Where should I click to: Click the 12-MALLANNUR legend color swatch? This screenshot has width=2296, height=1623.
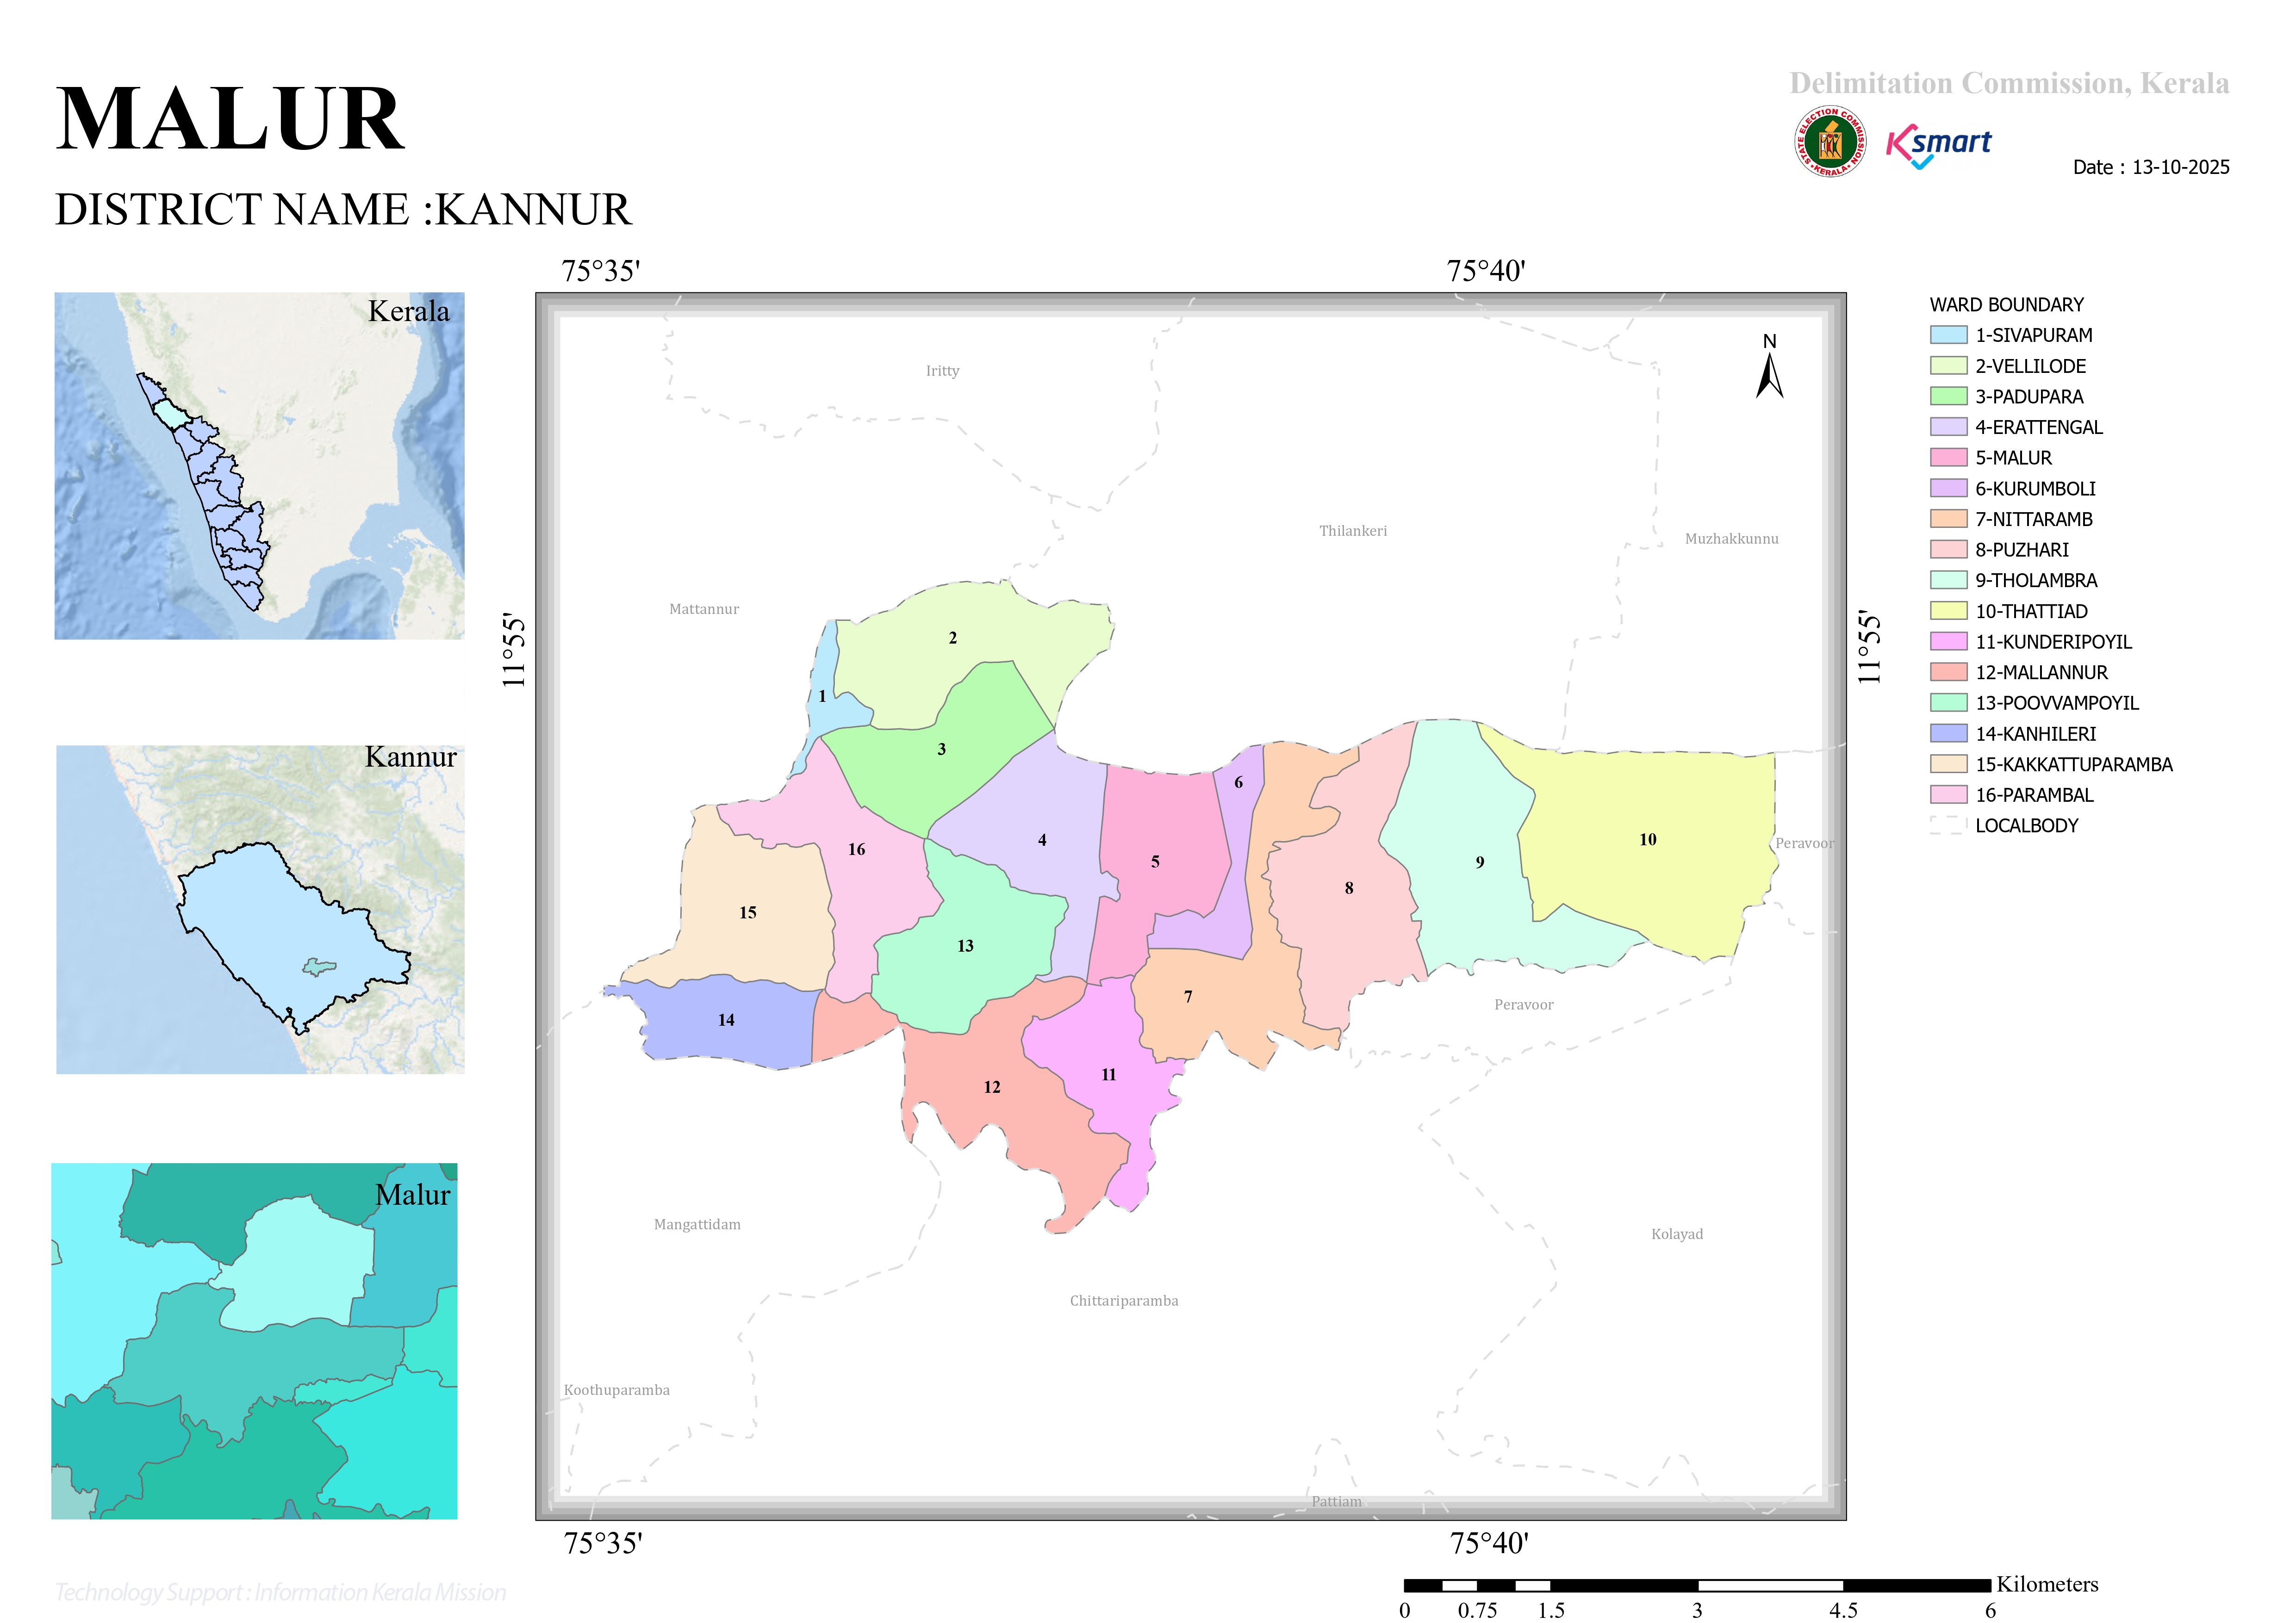point(1948,672)
